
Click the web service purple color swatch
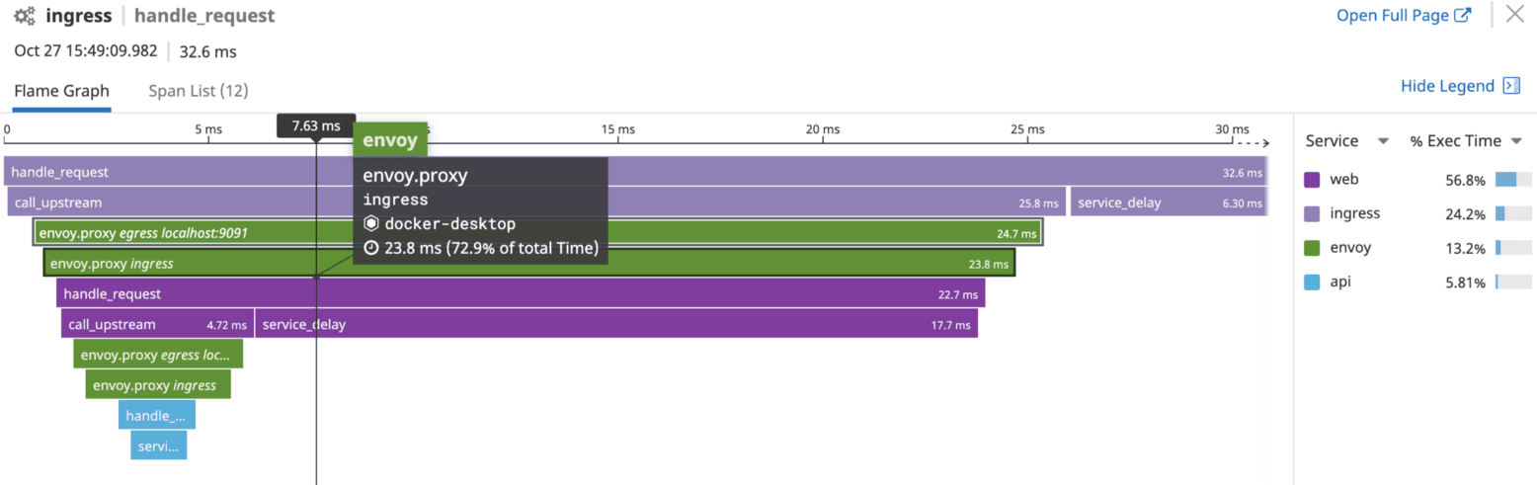(1312, 180)
